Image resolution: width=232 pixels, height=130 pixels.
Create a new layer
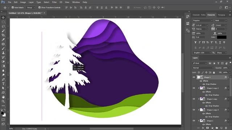[221, 128]
